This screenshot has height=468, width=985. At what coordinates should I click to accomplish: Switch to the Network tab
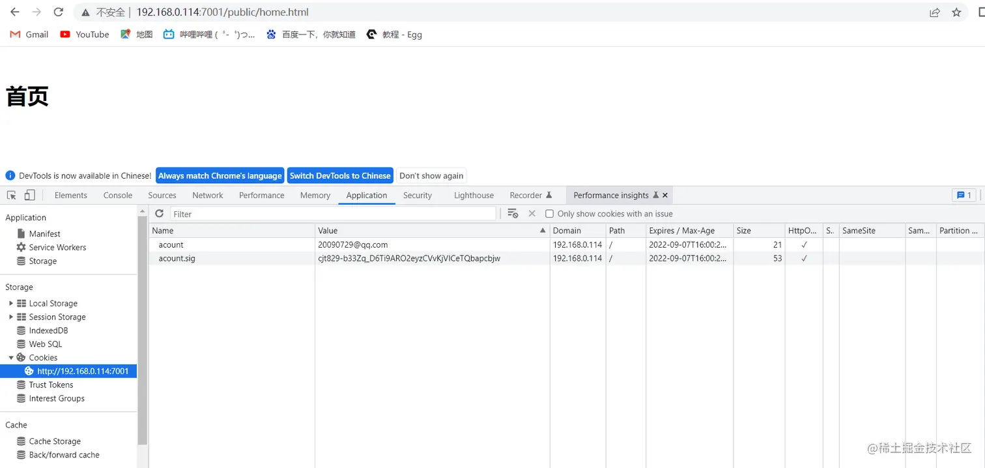point(208,195)
